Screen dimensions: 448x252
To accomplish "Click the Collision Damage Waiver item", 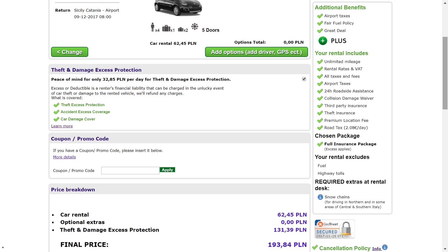I will pyautogui.click(x=349, y=98).
